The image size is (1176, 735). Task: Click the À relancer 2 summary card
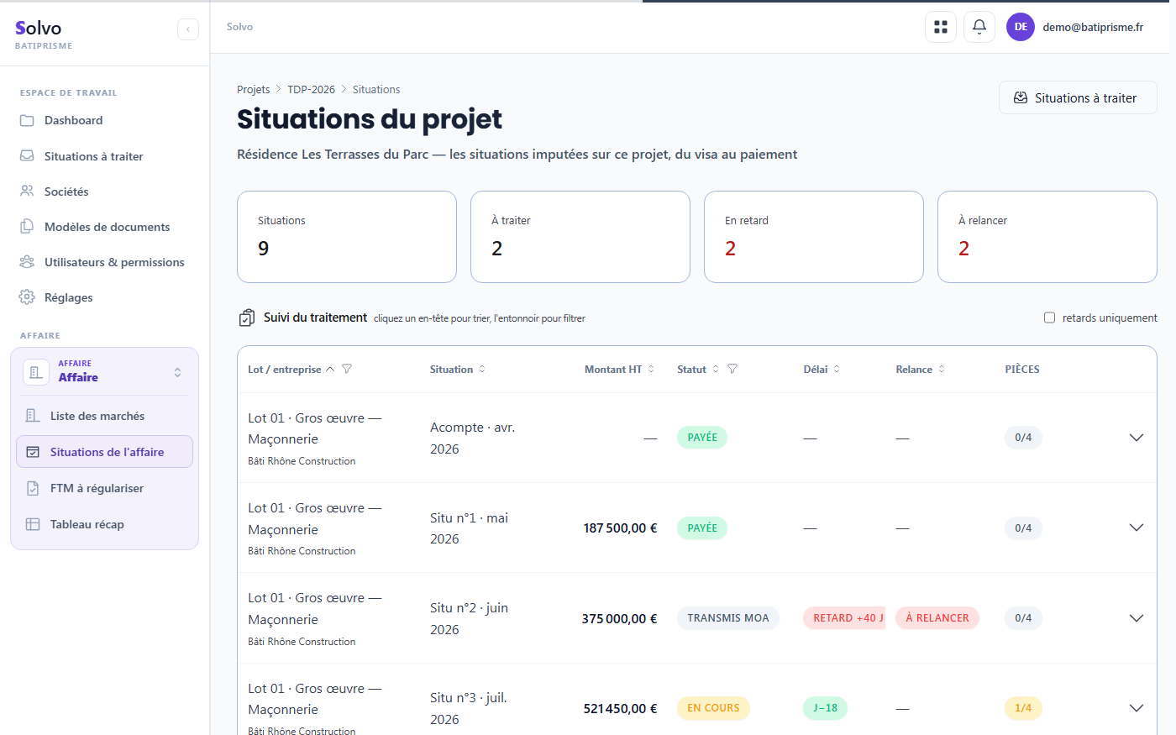[1047, 237]
